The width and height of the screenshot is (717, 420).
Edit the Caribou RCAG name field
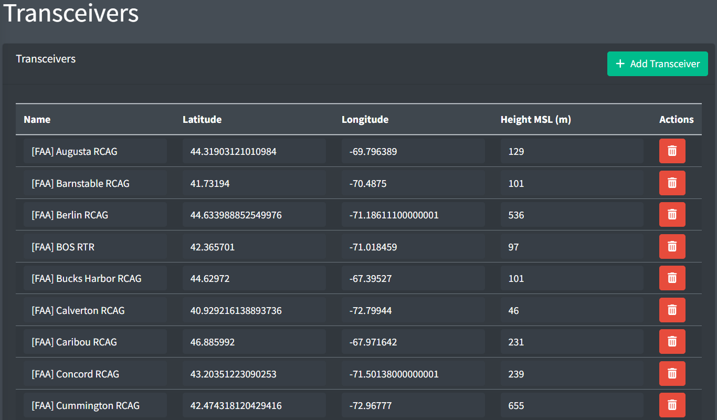pyautogui.click(x=95, y=342)
